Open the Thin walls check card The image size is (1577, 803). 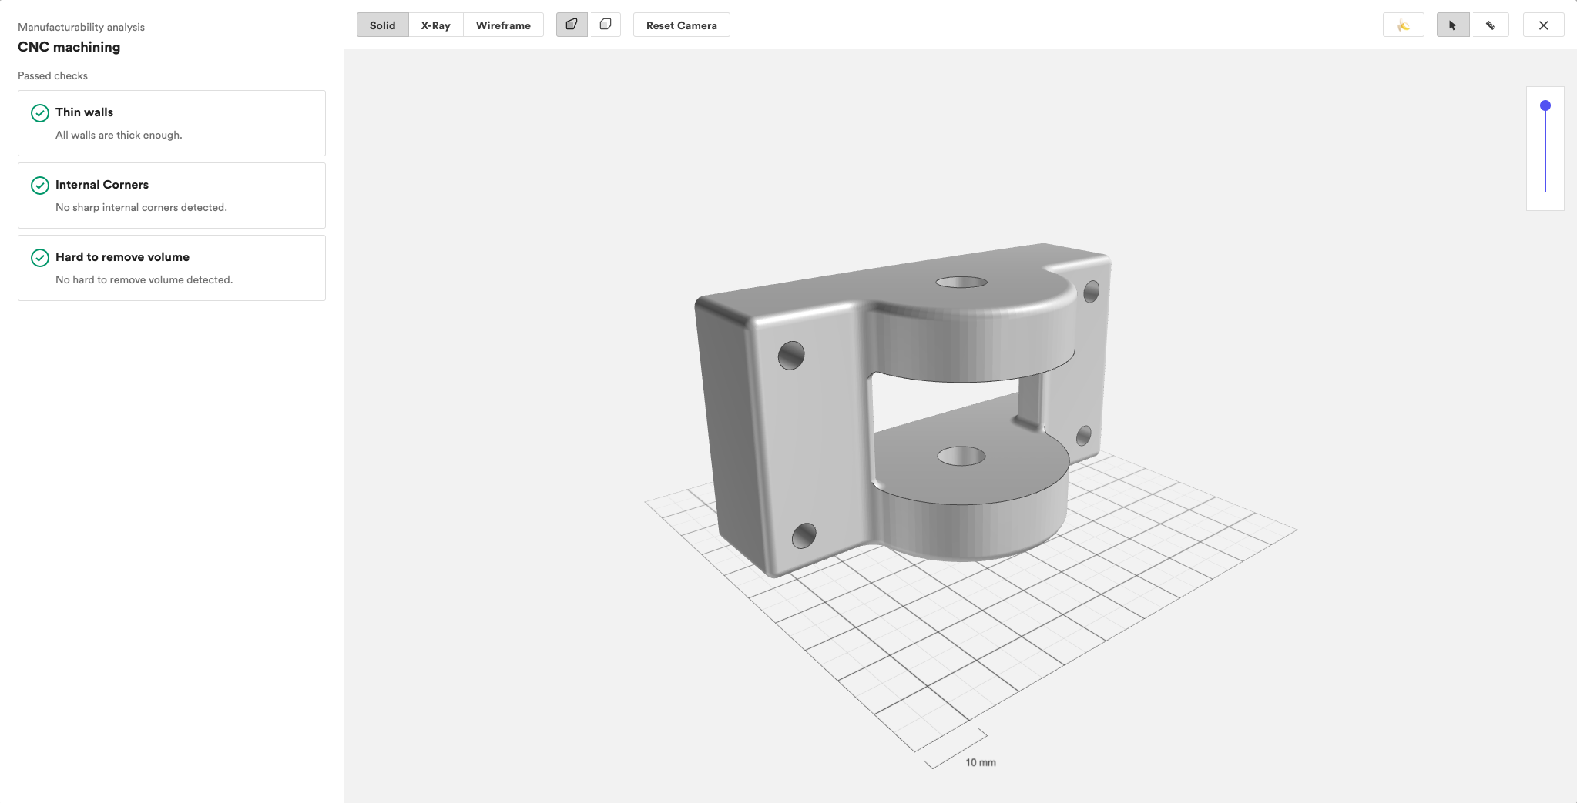172,123
